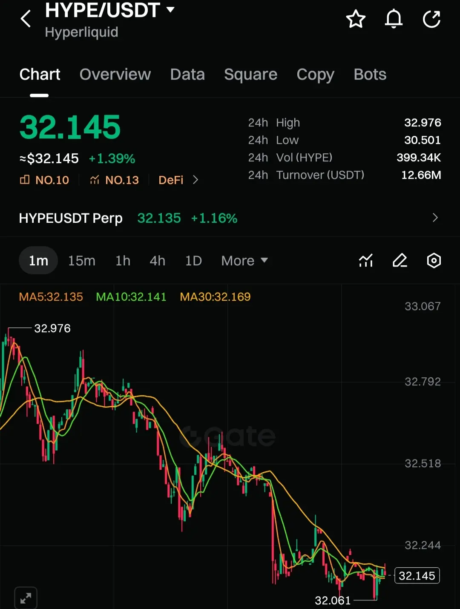Open the drawing pencil tool
Viewport: 460px width, 609px height.
click(400, 260)
